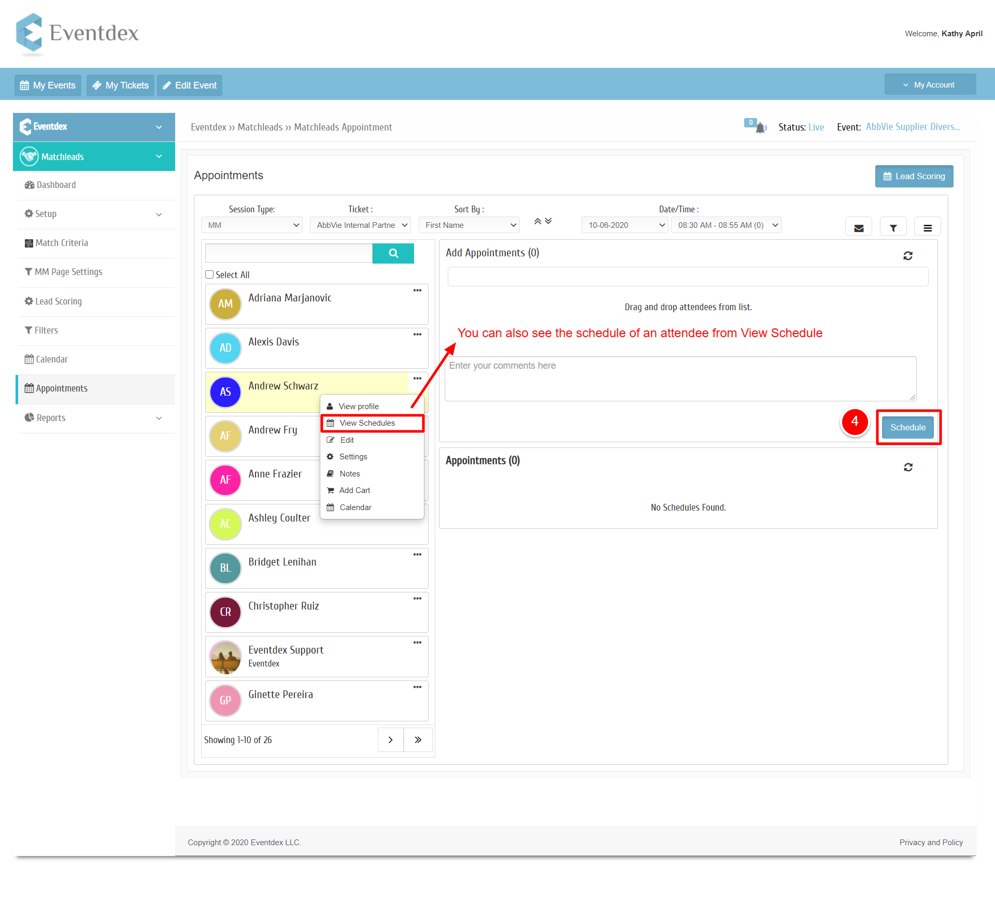This screenshot has width=995, height=899.
Task: Refresh the Appointments (0) list
Action: pos(908,467)
